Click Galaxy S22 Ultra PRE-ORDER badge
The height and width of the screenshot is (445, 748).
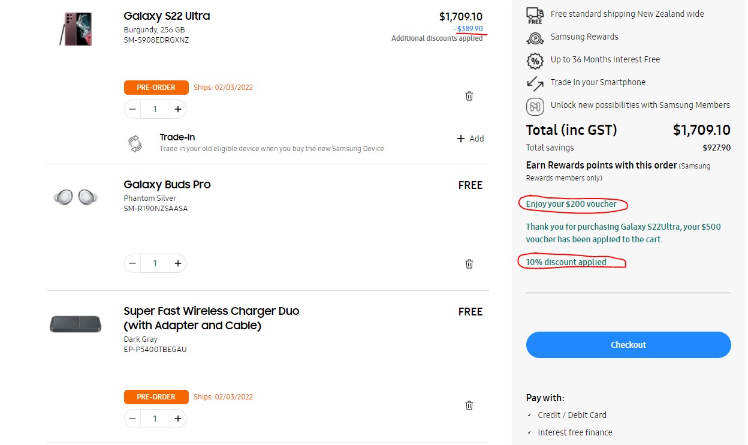156,88
